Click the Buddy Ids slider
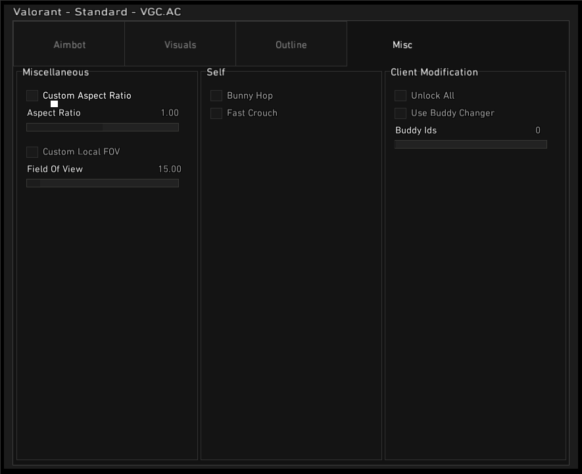This screenshot has width=582, height=474. (471, 145)
